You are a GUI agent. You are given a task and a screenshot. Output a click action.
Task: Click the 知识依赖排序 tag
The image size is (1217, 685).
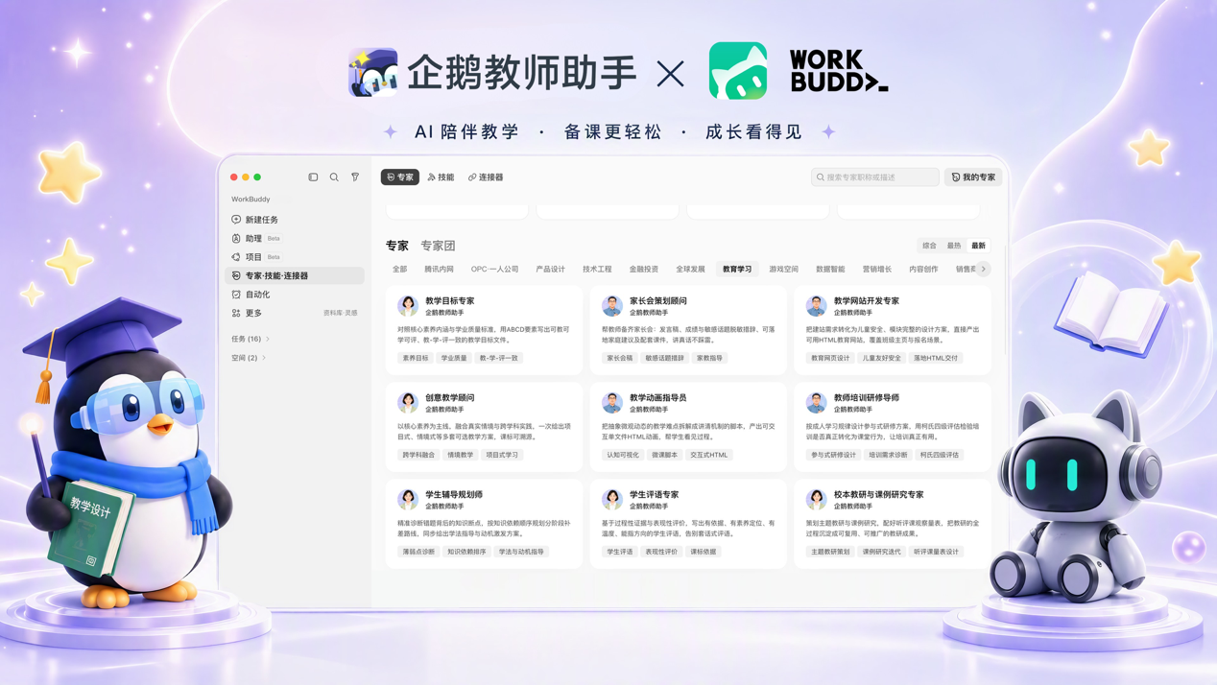click(x=466, y=552)
